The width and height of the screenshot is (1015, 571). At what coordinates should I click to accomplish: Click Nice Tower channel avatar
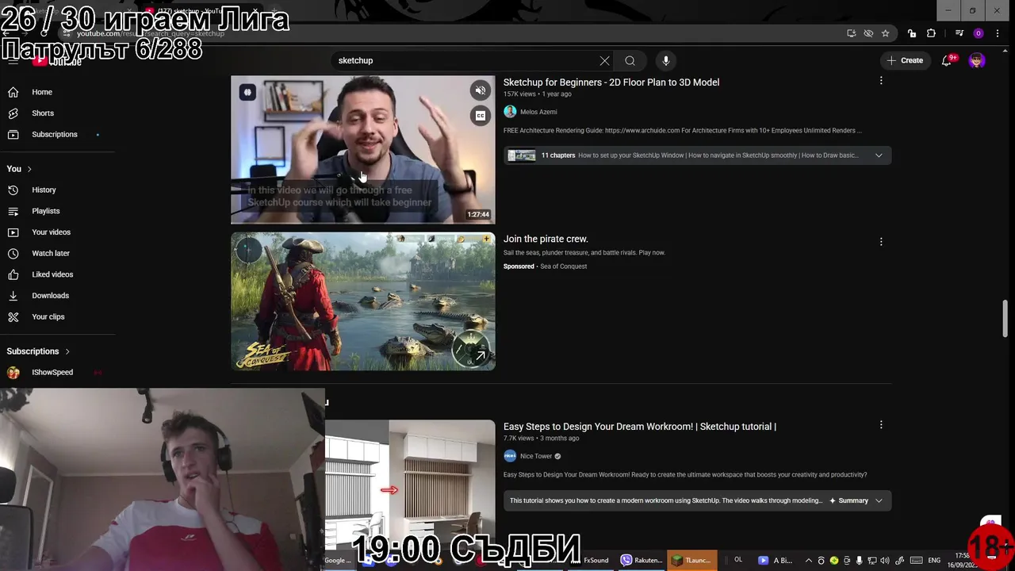coord(510,456)
